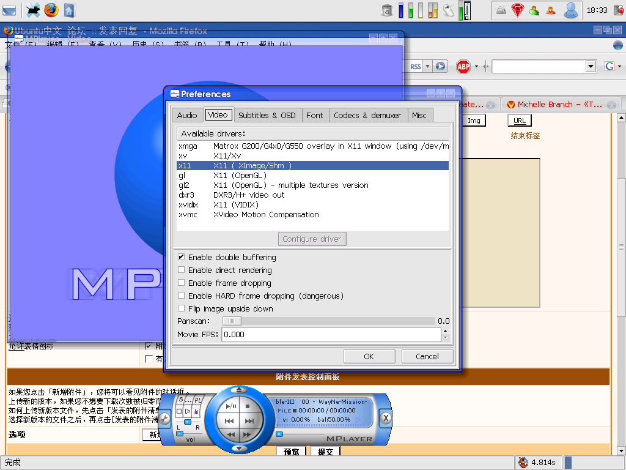Click the RSS feed icon in Firefox
Viewport: 626px width, 470px height.
pyautogui.click(x=416, y=66)
